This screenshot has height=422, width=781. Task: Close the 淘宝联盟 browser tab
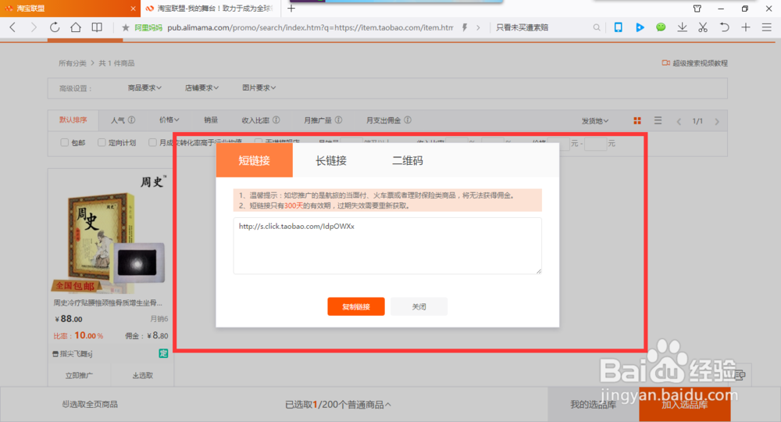[133, 9]
